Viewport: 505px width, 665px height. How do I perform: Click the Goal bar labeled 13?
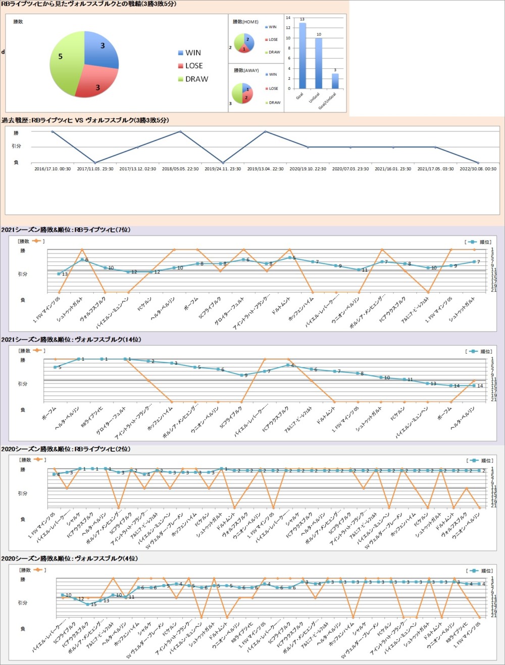[302, 56]
